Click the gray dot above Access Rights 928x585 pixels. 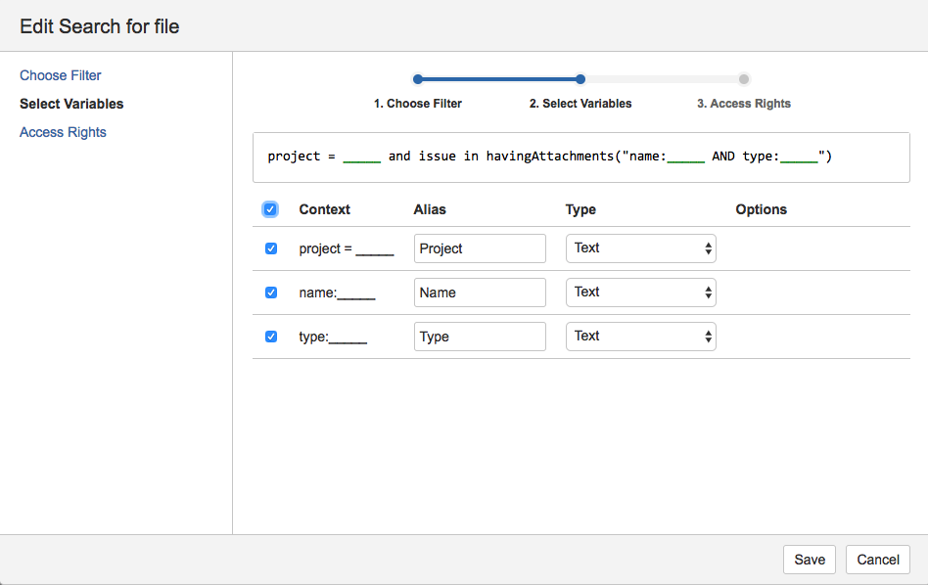pyautogui.click(x=744, y=78)
